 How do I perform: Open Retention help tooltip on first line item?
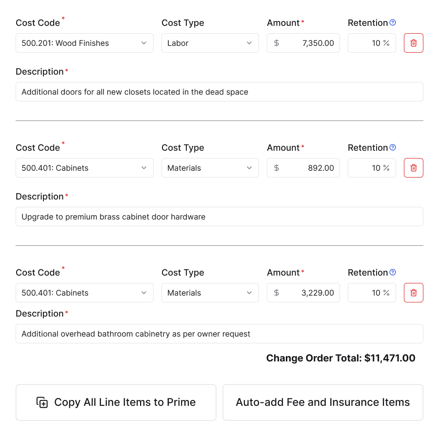[393, 22]
